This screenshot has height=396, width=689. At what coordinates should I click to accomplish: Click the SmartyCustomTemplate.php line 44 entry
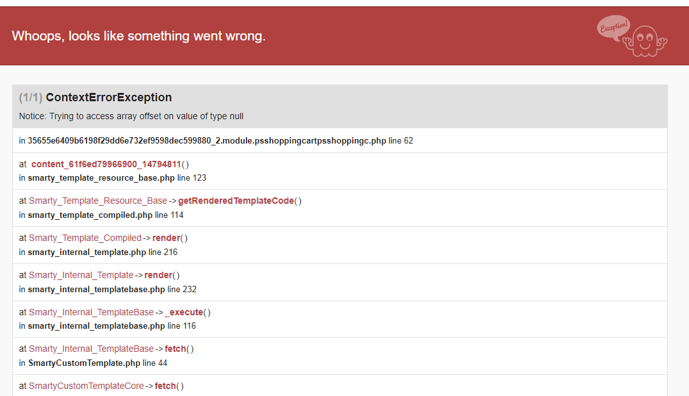(93, 363)
